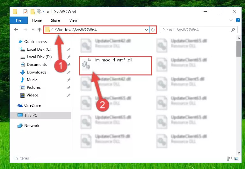Click the Pictures icon in sidebar

pos(23,88)
